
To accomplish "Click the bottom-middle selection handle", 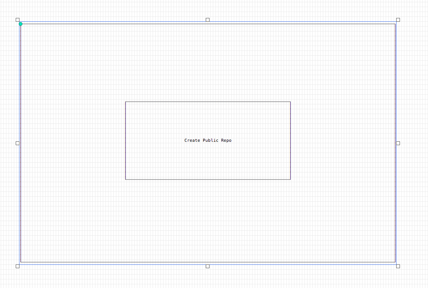I will click(208, 266).
